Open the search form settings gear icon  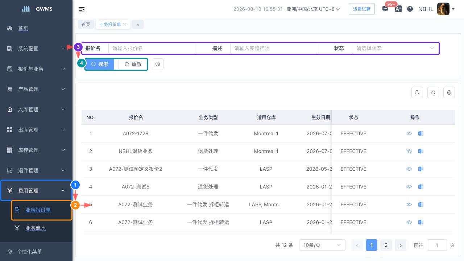coord(158,64)
